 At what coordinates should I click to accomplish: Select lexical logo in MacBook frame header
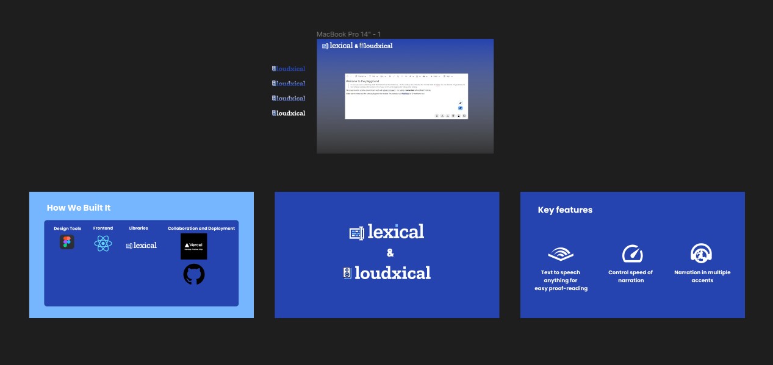(337, 46)
